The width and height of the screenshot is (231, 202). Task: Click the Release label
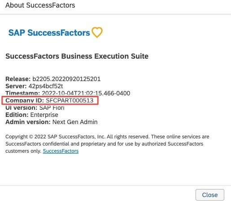coord(18,79)
